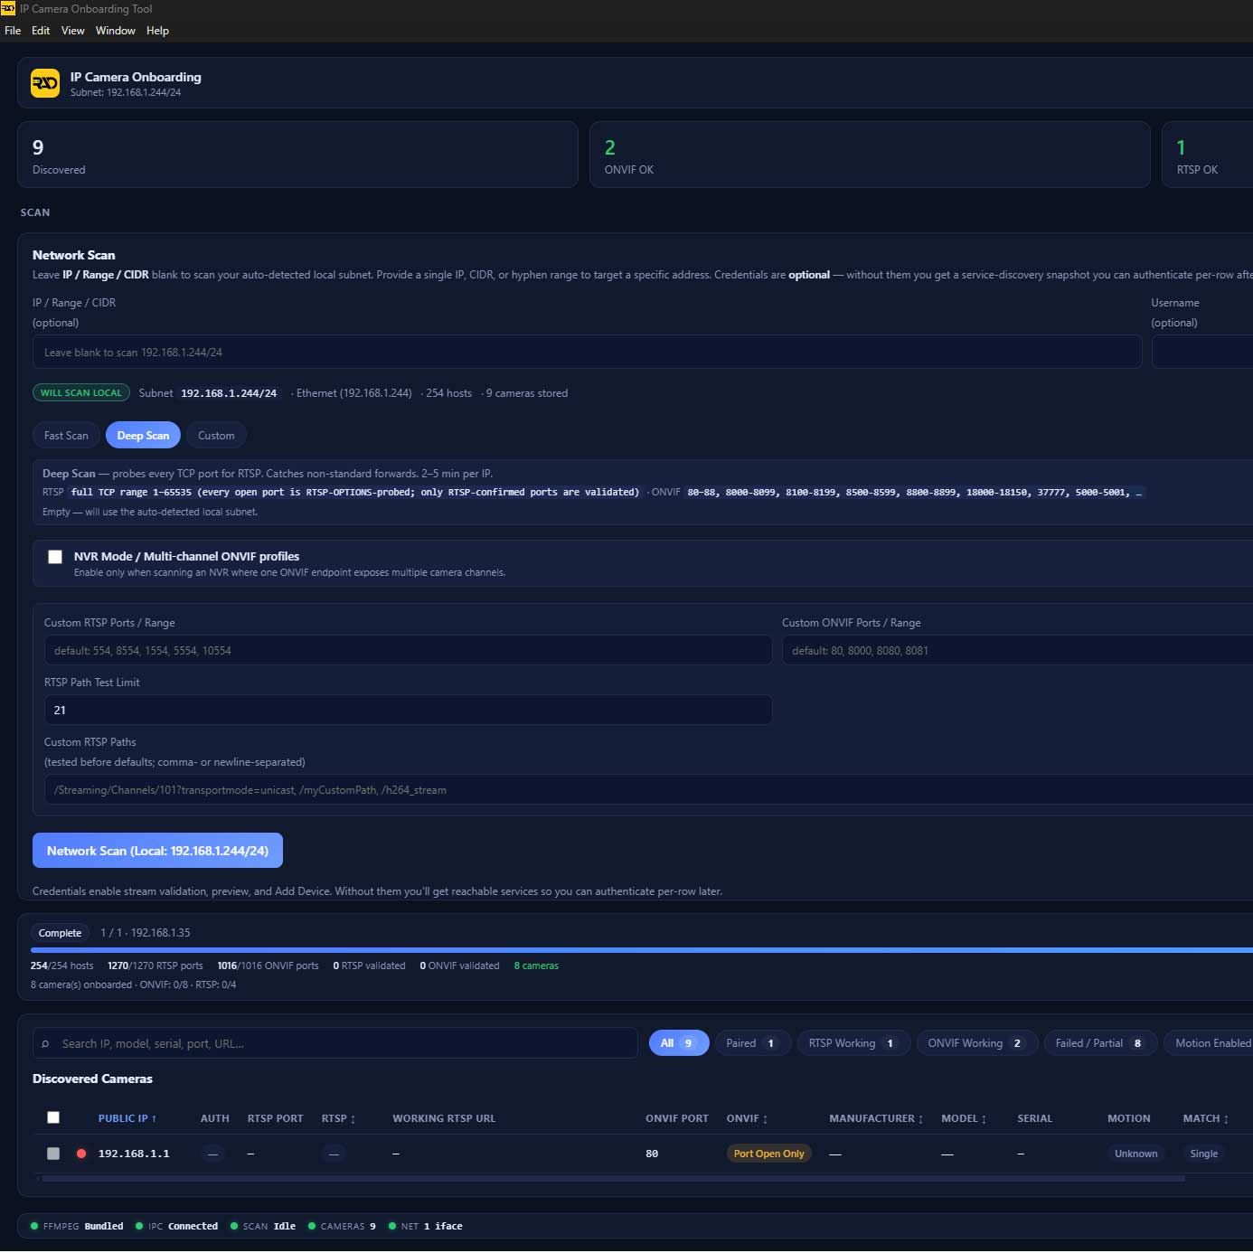Image resolution: width=1253 pixels, height=1253 pixels.
Task: Open the Edit menu
Action: pos(41,31)
